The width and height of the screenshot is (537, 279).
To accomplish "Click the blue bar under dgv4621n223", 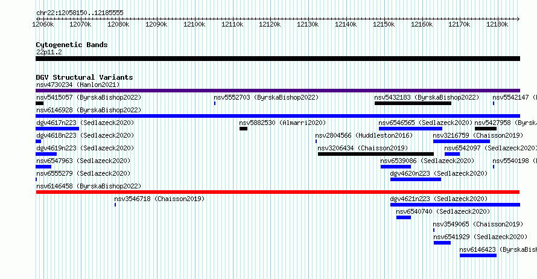I will [x=455, y=205].
